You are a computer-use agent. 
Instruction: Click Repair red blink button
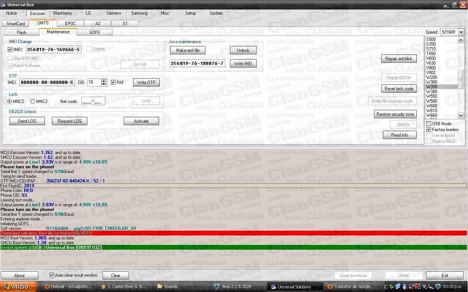click(x=399, y=58)
